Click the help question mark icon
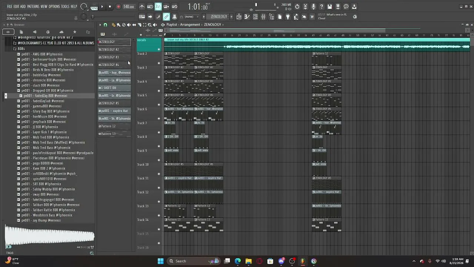 click(321, 7)
